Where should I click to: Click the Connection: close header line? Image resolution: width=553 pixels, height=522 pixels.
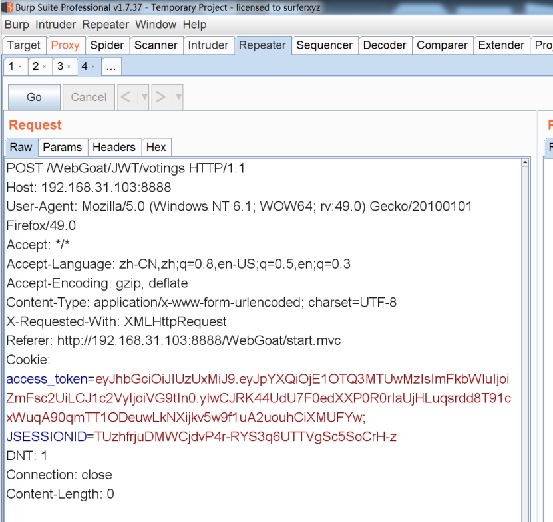(59, 475)
